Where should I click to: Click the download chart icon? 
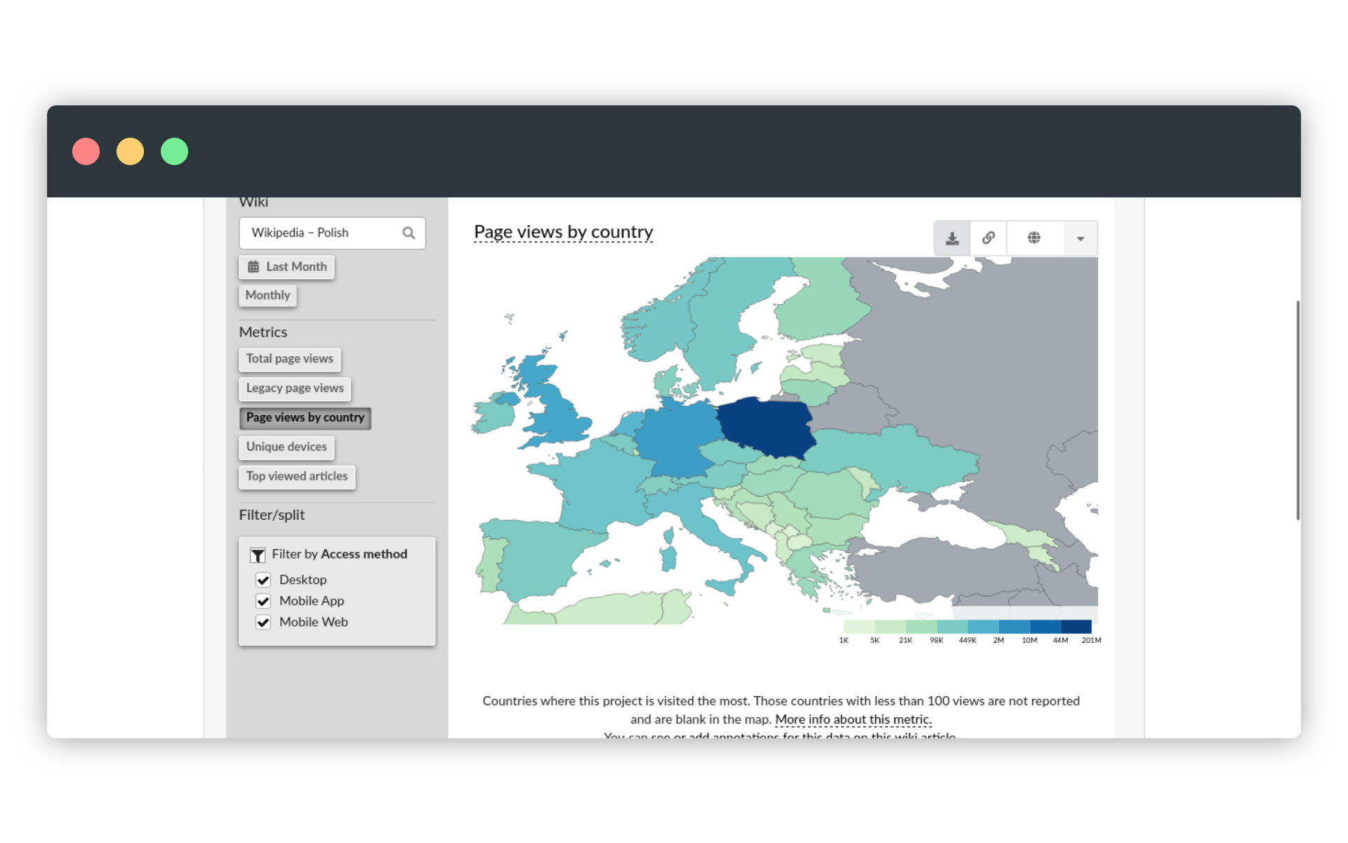tap(951, 237)
